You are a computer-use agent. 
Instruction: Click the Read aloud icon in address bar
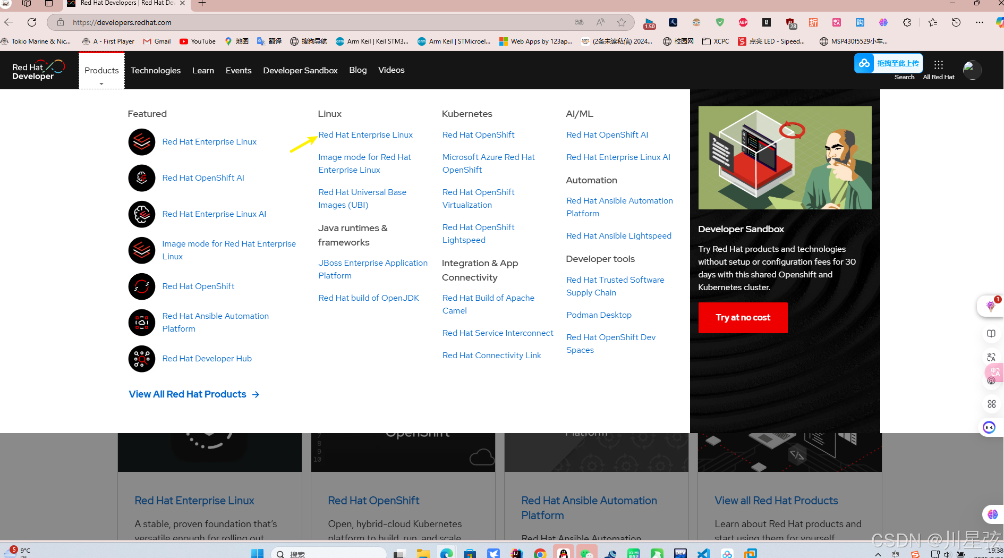point(600,22)
